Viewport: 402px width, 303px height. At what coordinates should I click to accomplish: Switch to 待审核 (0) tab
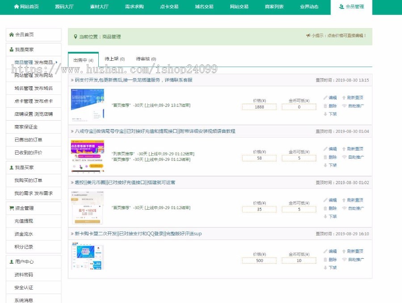click(x=146, y=59)
